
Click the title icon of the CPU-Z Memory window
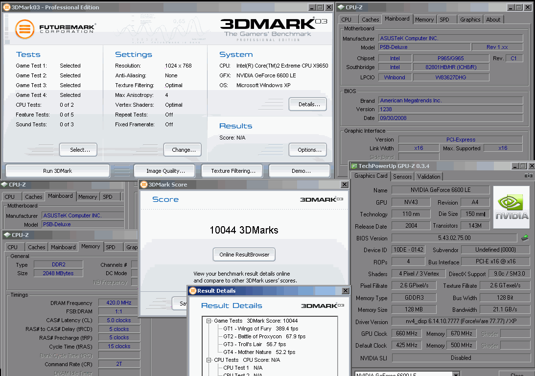coord(7,235)
